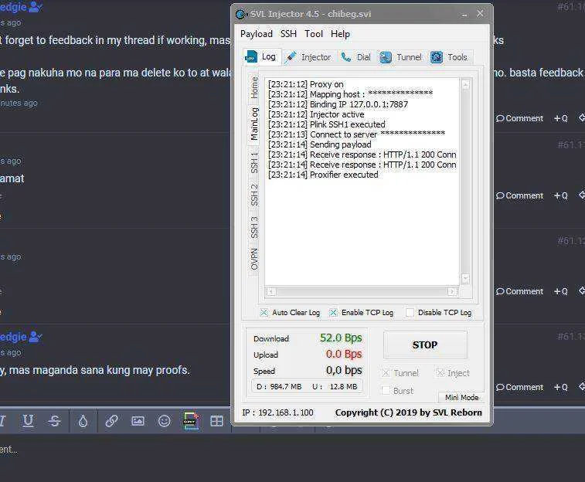
Task: Switch to the Injector tab
Action: (x=308, y=57)
